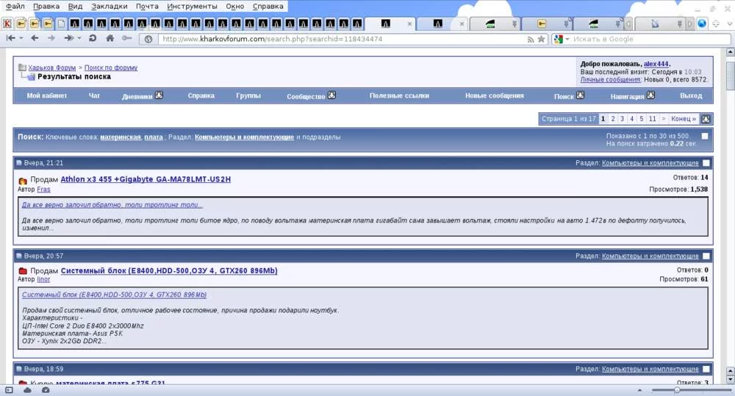Click the Fast forward navigation icon
735x396 pixels.
(69, 38)
